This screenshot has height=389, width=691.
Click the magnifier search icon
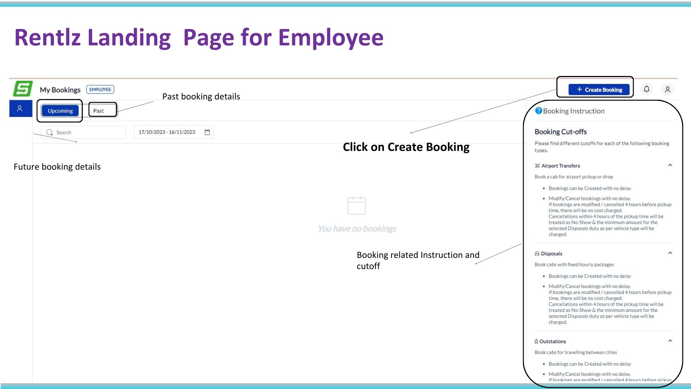50,133
